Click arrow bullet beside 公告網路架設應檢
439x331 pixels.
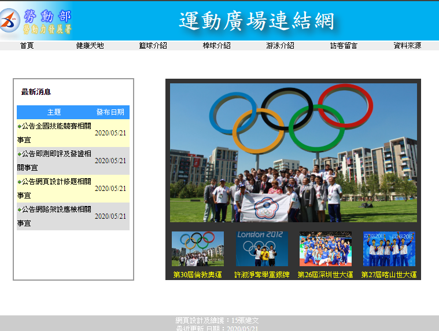click(x=19, y=209)
